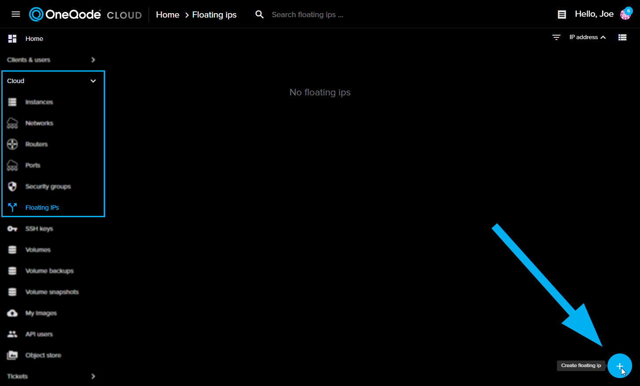Expand the Clients & users section
Screen dimensions: 640x386
[x=93, y=60]
